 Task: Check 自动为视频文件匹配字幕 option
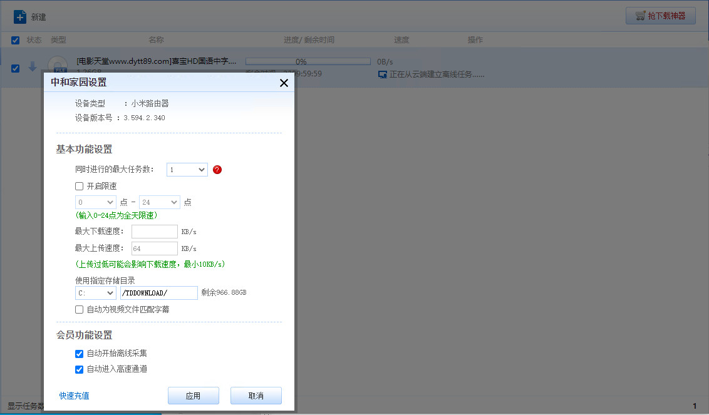[x=80, y=309]
